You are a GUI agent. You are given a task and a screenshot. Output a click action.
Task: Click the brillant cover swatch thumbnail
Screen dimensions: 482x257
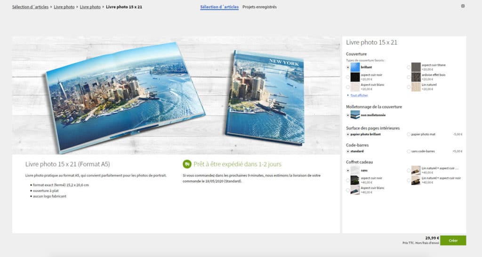355,67
